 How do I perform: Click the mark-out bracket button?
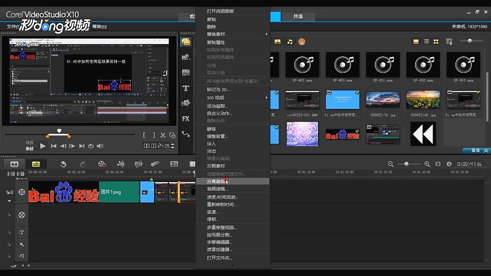[x=154, y=135]
